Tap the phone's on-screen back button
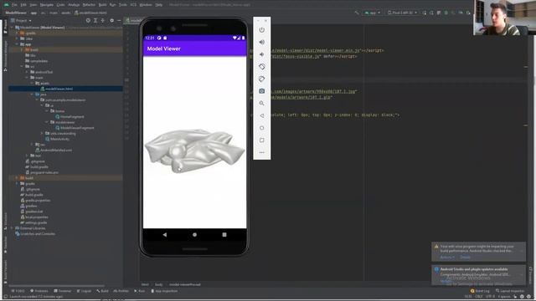 [165, 235]
